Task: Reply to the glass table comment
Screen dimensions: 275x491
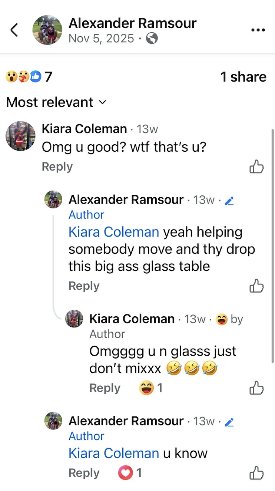Action: (84, 286)
